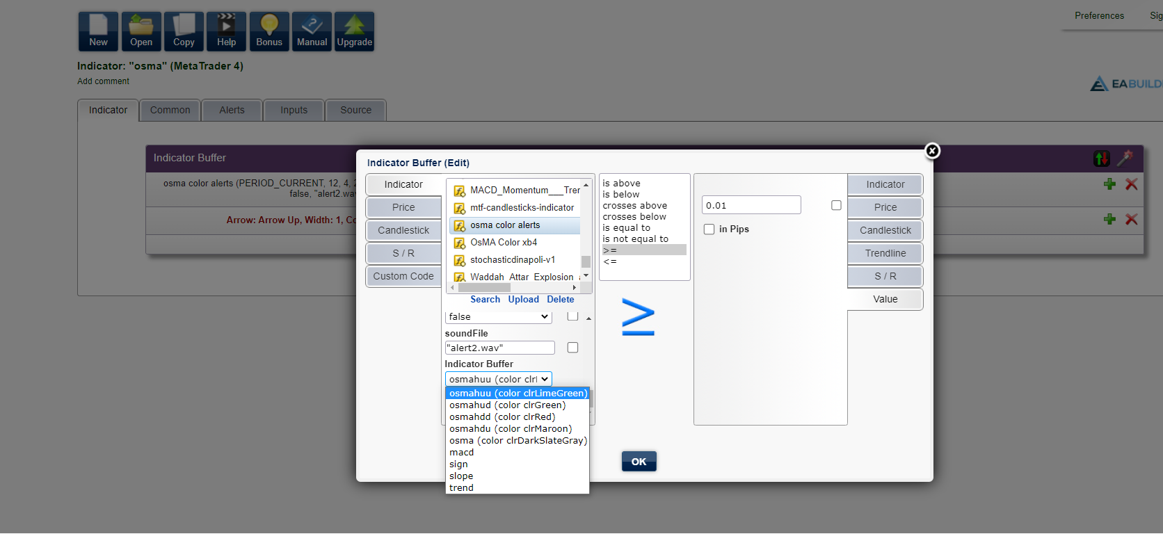Select left-side Candlestick tab in dialog
This screenshot has height=534, width=1163.
pos(403,230)
